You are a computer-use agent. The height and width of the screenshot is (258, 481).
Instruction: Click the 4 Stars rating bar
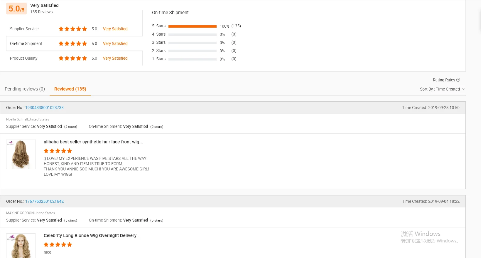click(x=192, y=35)
